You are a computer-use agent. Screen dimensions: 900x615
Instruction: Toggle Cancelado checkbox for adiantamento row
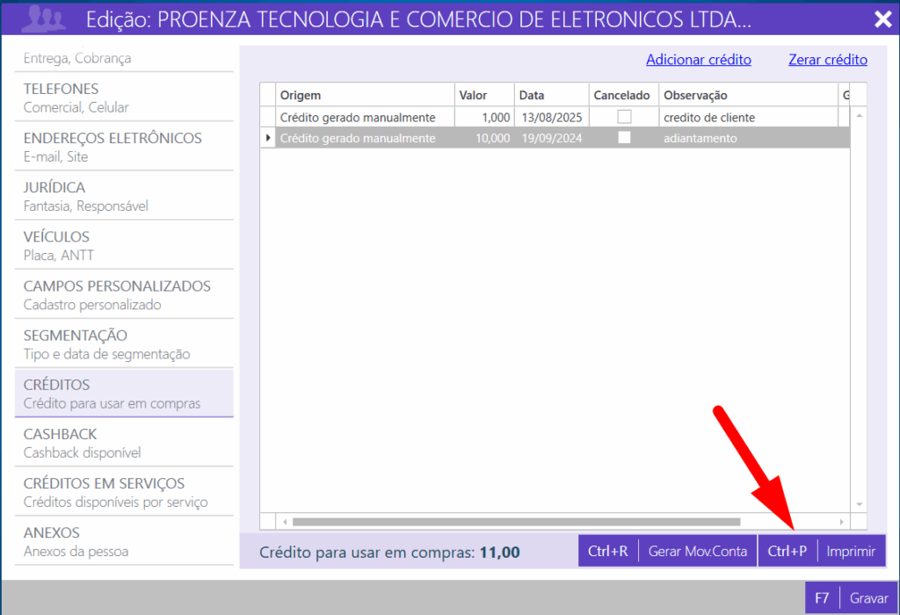coord(624,138)
